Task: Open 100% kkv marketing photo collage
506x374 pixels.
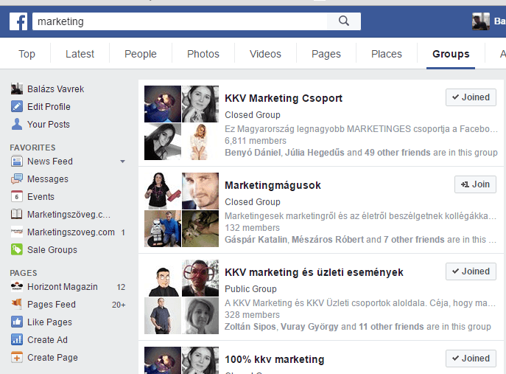Action: point(181,361)
